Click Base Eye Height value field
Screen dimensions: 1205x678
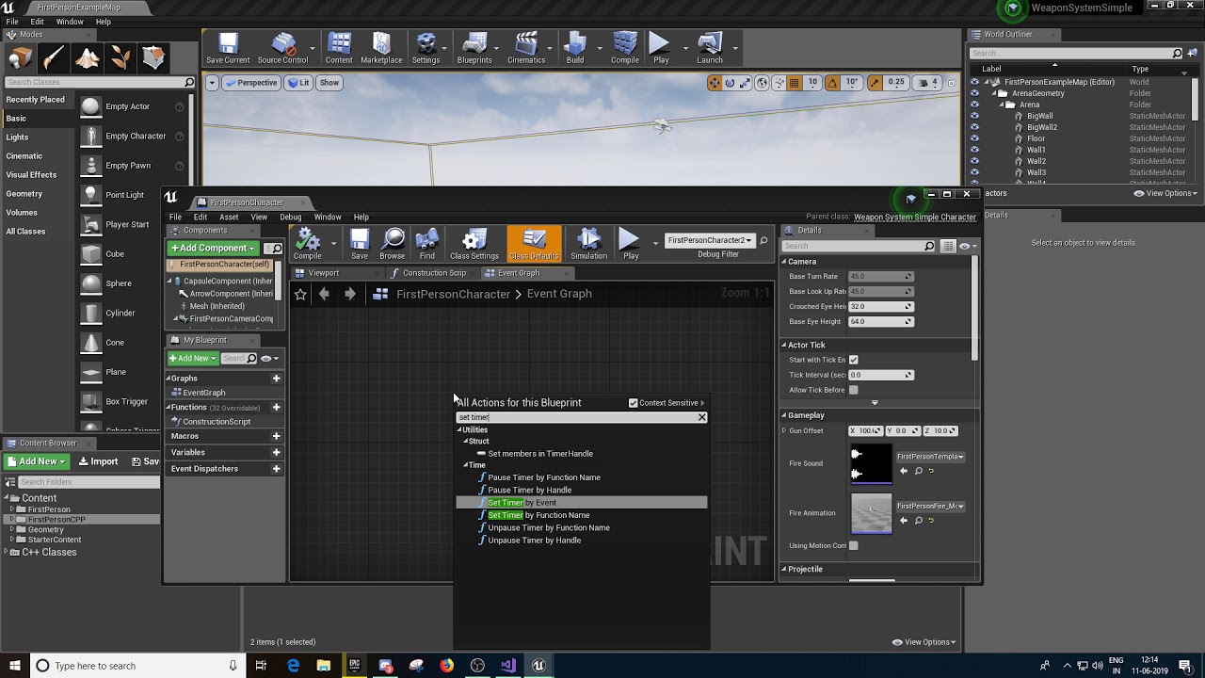click(x=880, y=322)
